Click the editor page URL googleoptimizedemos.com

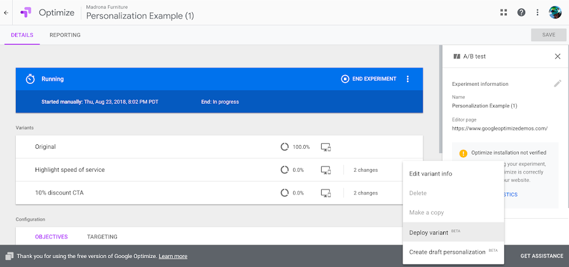[x=499, y=128]
